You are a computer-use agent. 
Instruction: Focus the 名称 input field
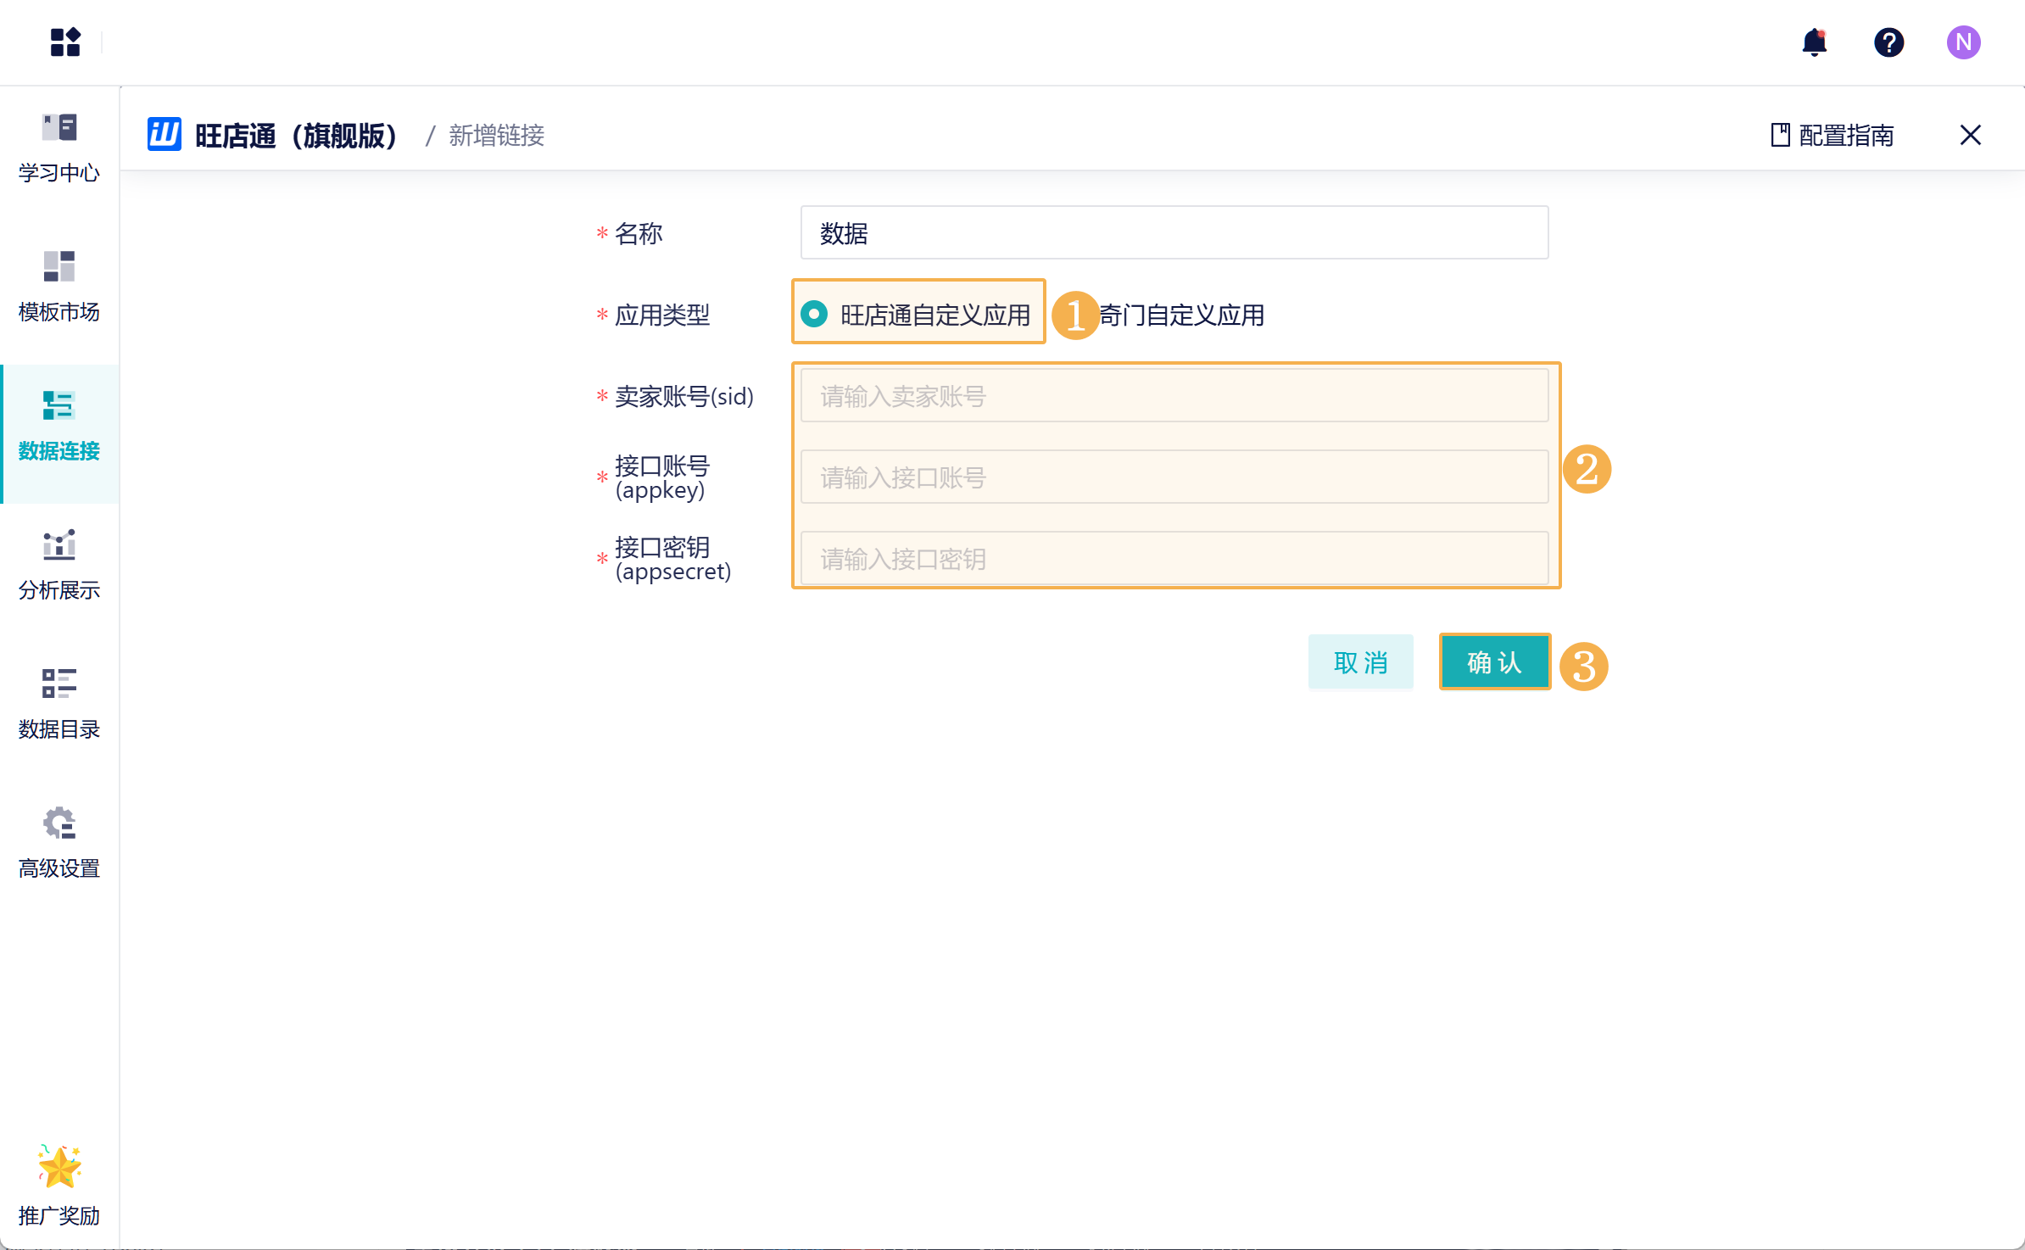pyautogui.click(x=1174, y=232)
